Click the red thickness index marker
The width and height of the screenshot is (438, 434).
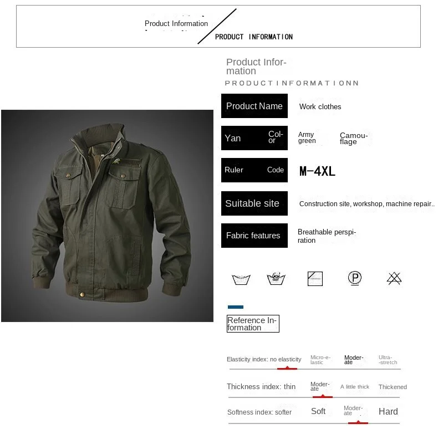pos(323,396)
